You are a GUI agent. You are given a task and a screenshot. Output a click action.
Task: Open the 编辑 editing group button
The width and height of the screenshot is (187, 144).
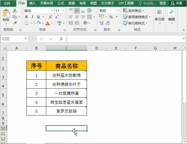coord(172,16)
